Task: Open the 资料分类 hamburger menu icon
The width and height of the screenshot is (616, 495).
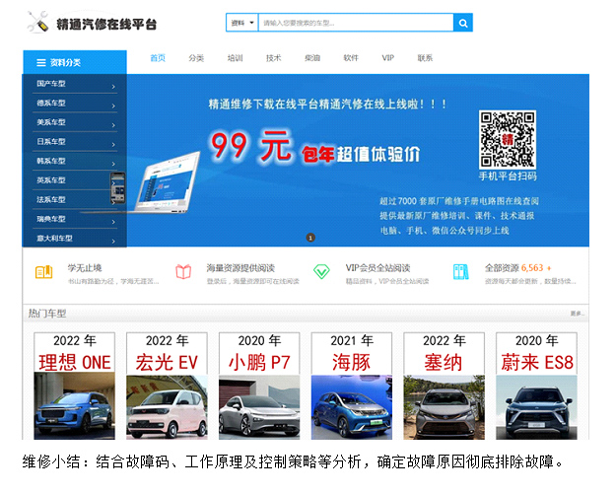Action: click(40, 62)
